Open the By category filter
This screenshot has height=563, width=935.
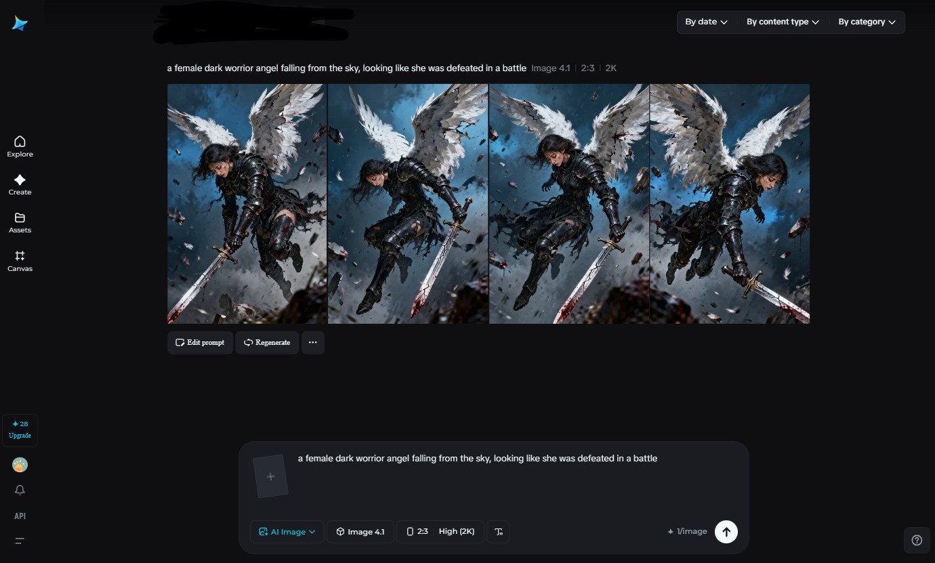point(867,22)
